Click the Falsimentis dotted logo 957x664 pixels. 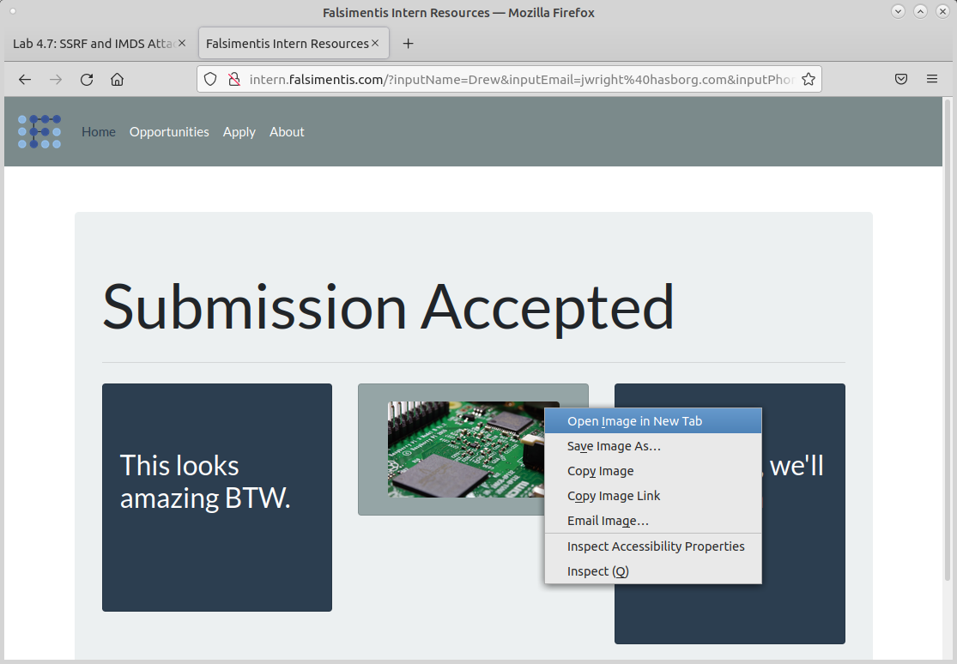[39, 132]
